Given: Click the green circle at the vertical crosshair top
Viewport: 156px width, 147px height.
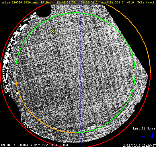Looking at the screenshot, I should point(81,13).
